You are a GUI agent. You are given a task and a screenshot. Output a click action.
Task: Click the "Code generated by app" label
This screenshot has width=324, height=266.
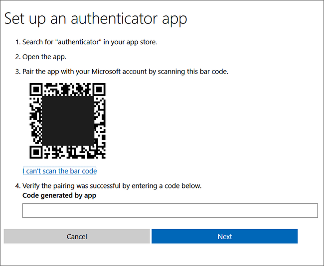pyautogui.click(x=59, y=195)
